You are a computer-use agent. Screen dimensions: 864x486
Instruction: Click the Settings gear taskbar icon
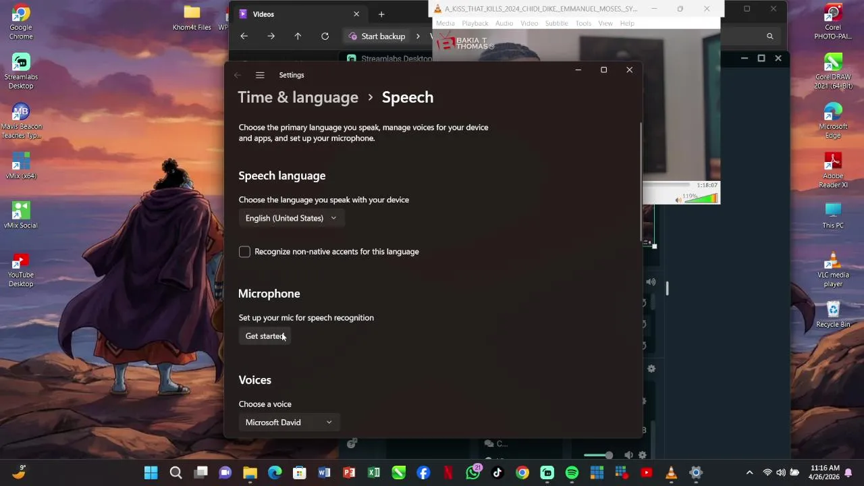(696, 473)
